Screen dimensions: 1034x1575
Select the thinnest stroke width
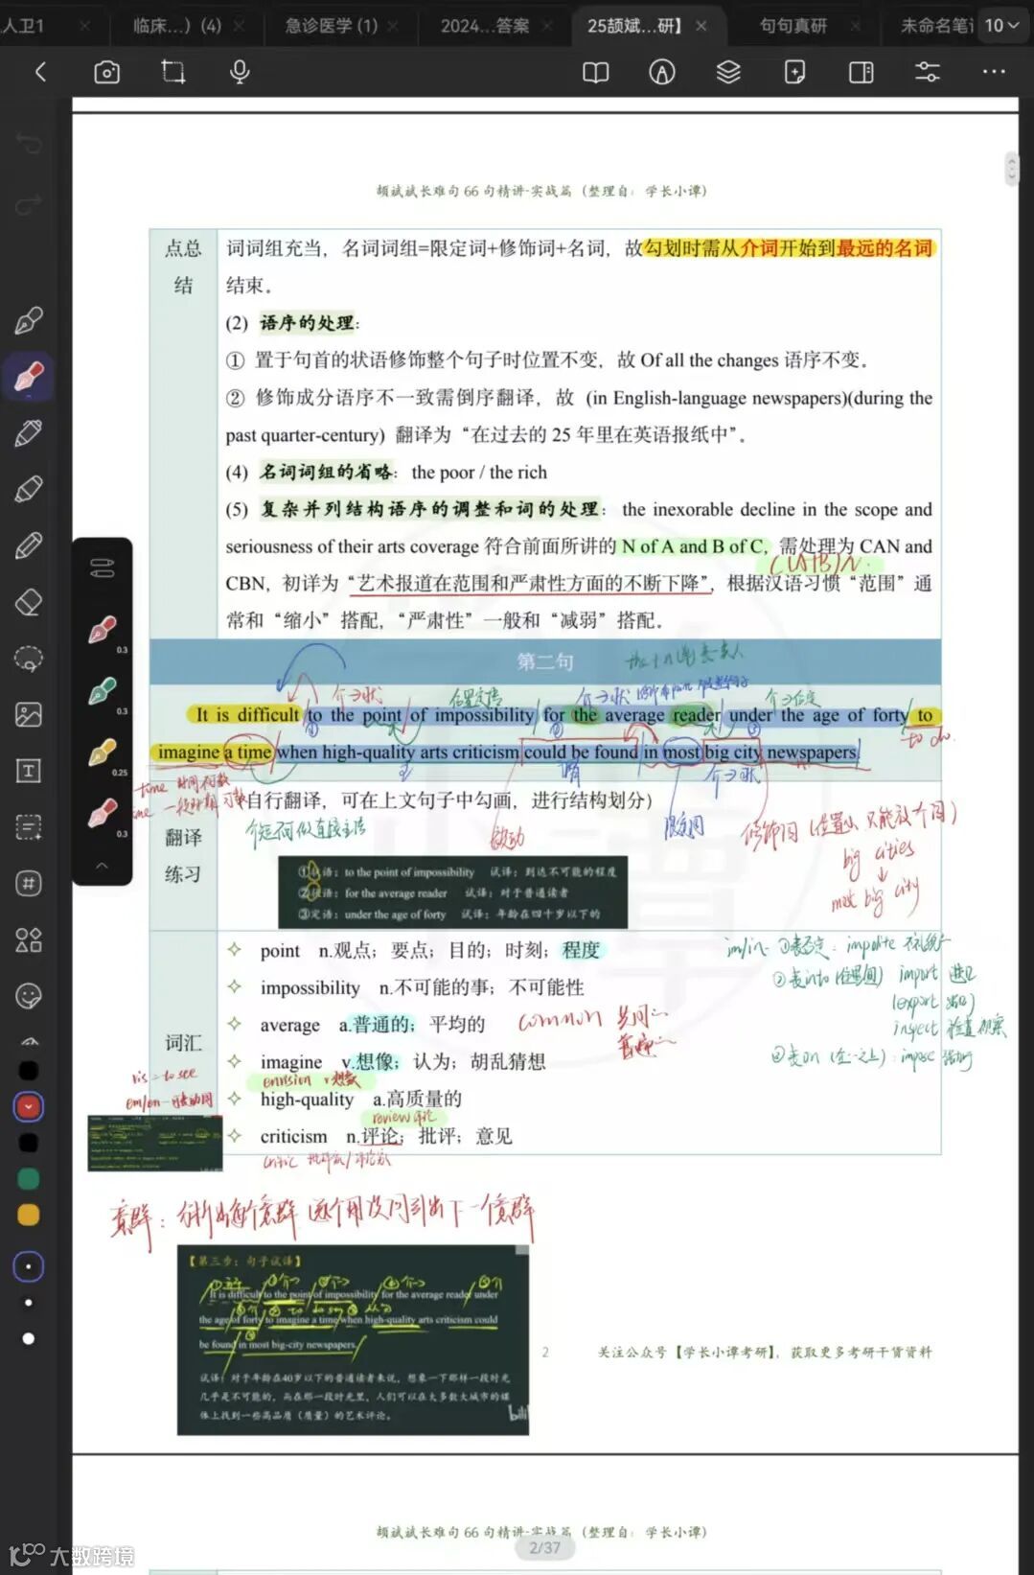point(29,1266)
